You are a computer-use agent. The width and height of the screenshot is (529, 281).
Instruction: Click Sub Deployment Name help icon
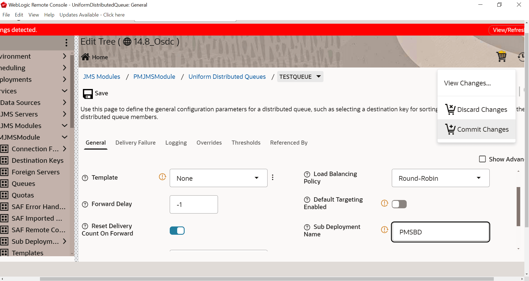coord(307,227)
